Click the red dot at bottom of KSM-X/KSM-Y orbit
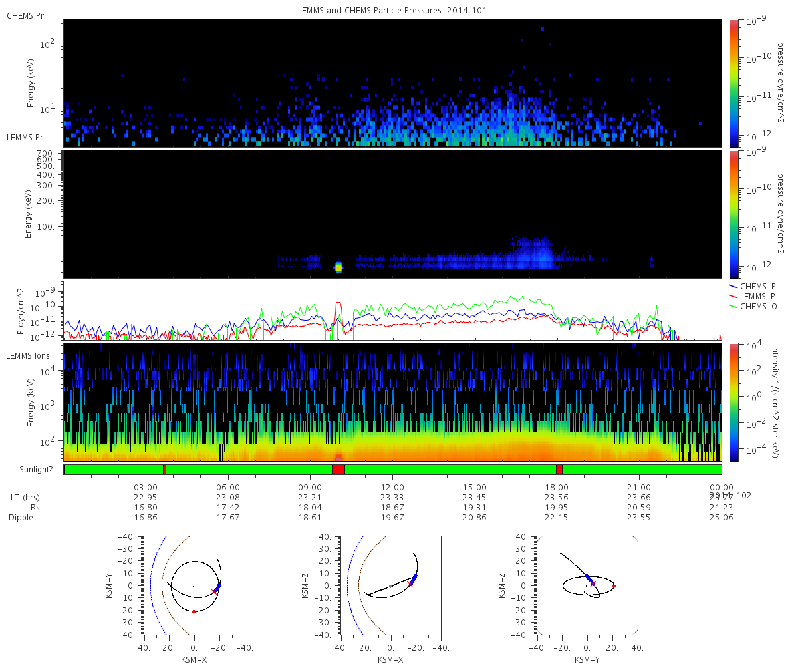 194,611
